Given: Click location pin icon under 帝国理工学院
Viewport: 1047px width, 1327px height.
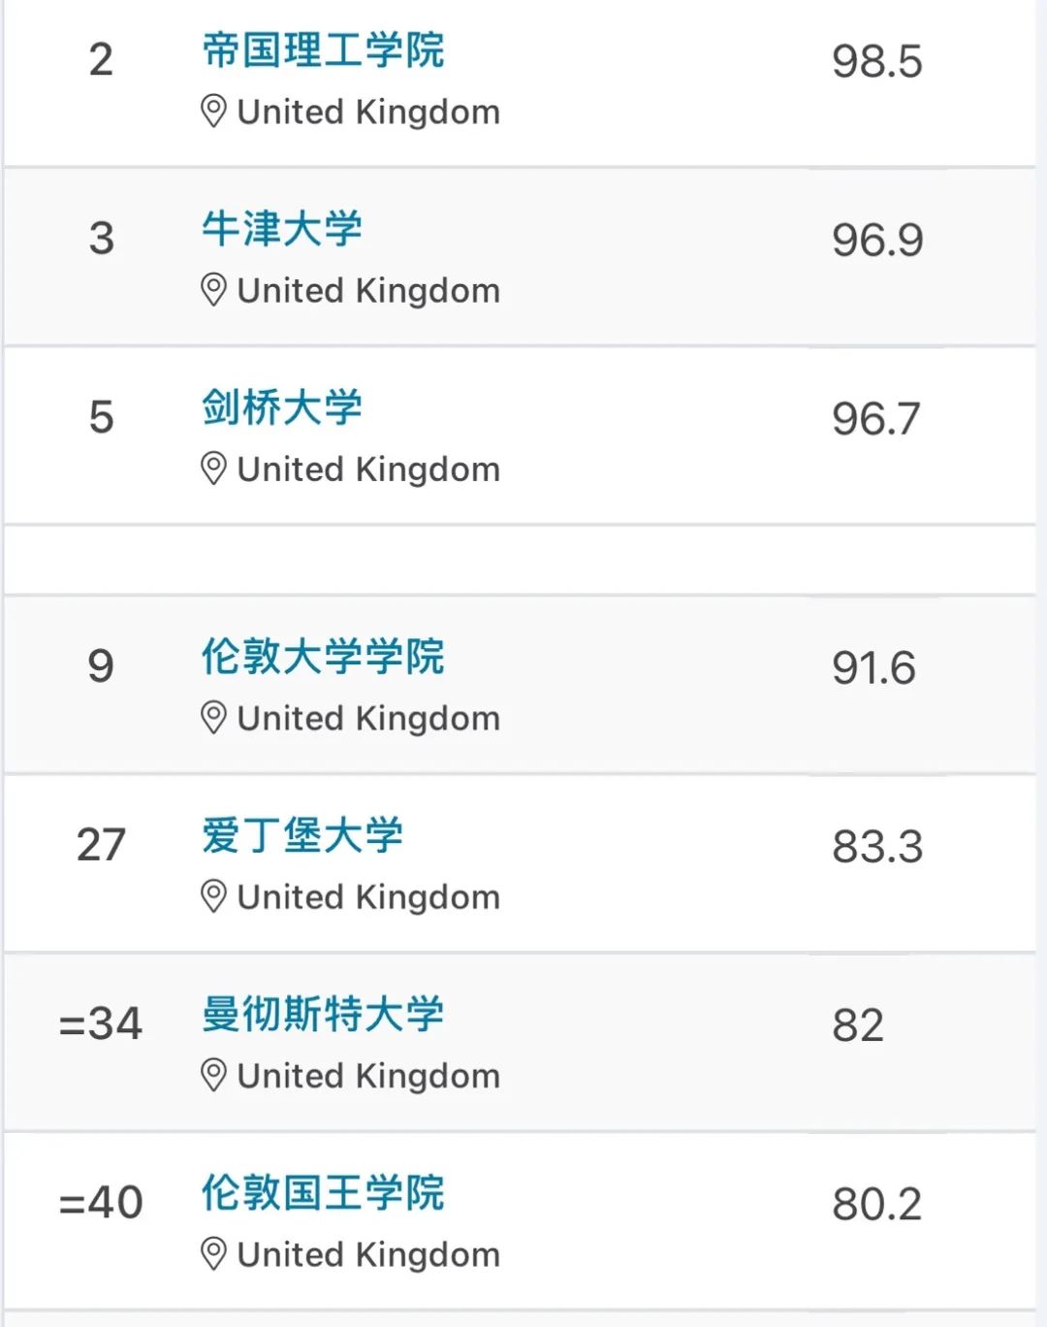Looking at the screenshot, I should [x=213, y=112].
